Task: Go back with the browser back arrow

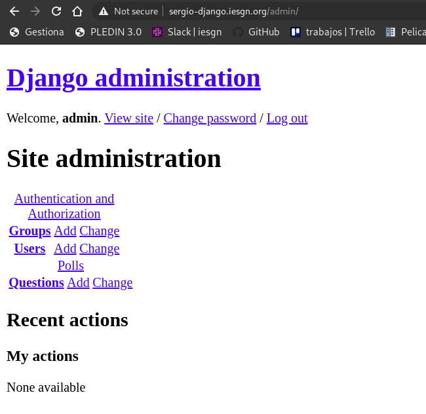Action: click(14, 11)
